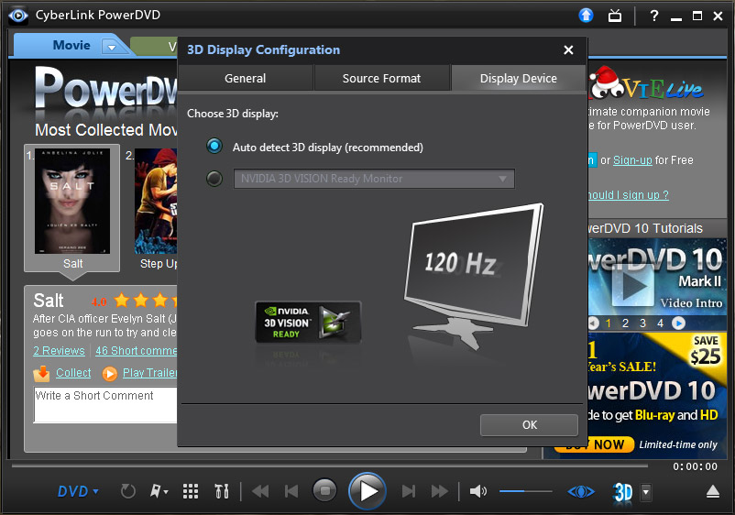Mute audio with the speaker icon
This screenshot has height=515, width=735.
[477, 491]
